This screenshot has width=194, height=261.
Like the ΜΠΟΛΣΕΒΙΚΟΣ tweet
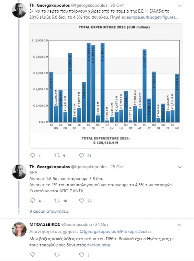pos(82,255)
